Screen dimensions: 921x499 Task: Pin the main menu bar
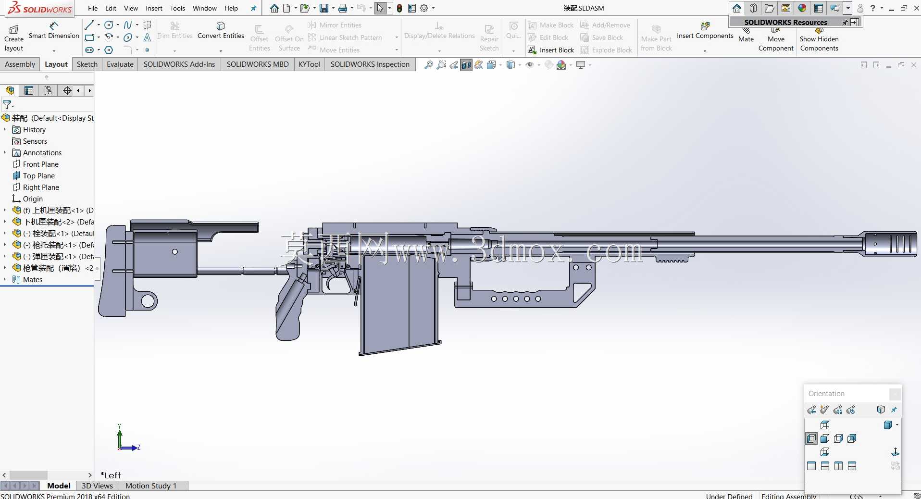click(254, 8)
